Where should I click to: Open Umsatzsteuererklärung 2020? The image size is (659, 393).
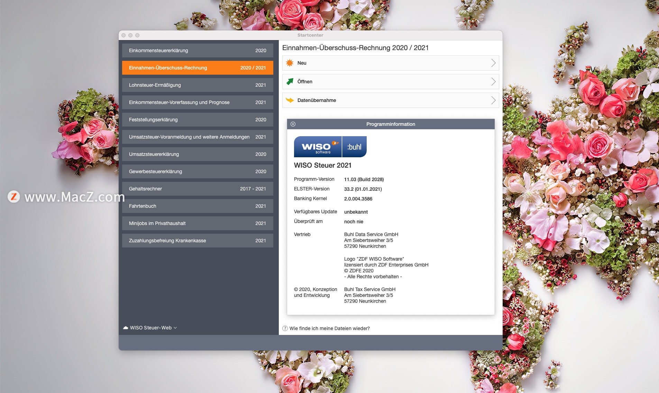point(198,154)
